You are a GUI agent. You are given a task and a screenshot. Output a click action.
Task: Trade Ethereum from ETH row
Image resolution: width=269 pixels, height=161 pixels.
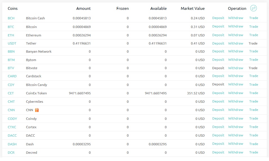254,35
